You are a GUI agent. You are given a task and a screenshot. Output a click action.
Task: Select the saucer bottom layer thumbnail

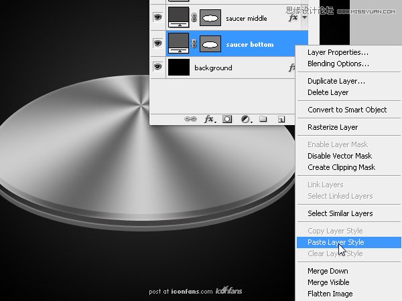click(x=178, y=43)
